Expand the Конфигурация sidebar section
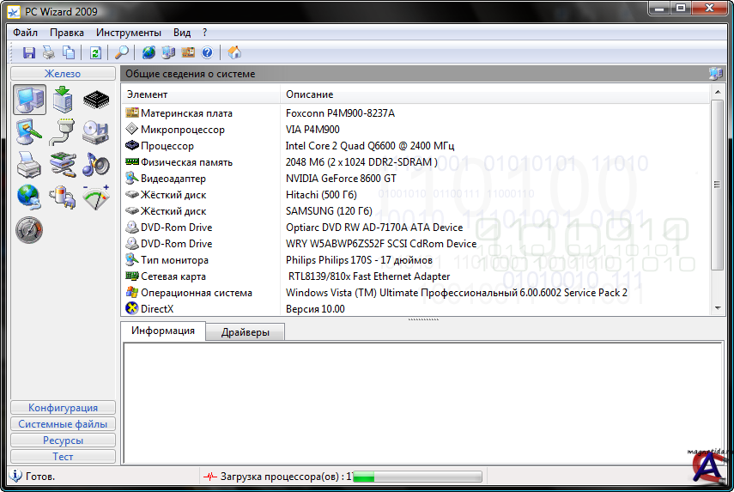Image resolution: width=734 pixels, height=492 pixels. click(63, 408)
